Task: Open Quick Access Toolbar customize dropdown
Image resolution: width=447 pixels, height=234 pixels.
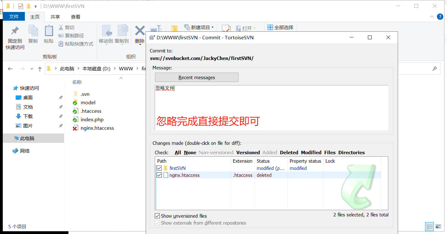Action: (35, 6)
